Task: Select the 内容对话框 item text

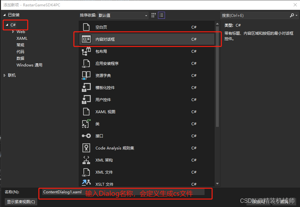Action: 105,39
